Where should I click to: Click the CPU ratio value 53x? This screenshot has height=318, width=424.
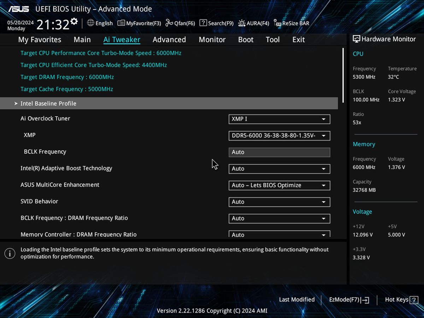[357, 123]
